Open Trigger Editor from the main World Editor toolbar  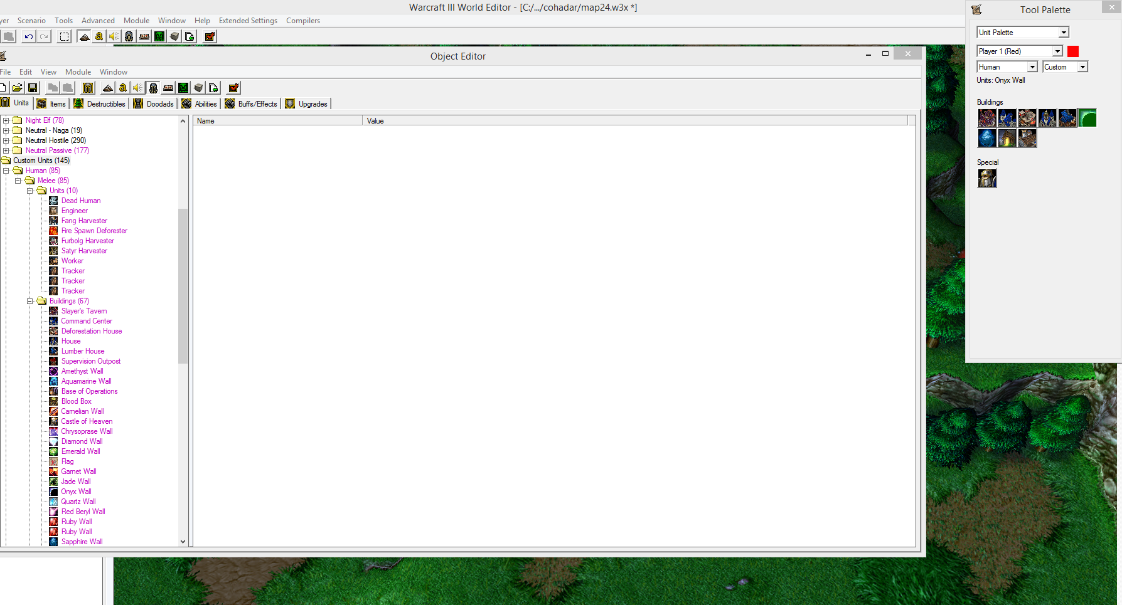coord(99,36)
